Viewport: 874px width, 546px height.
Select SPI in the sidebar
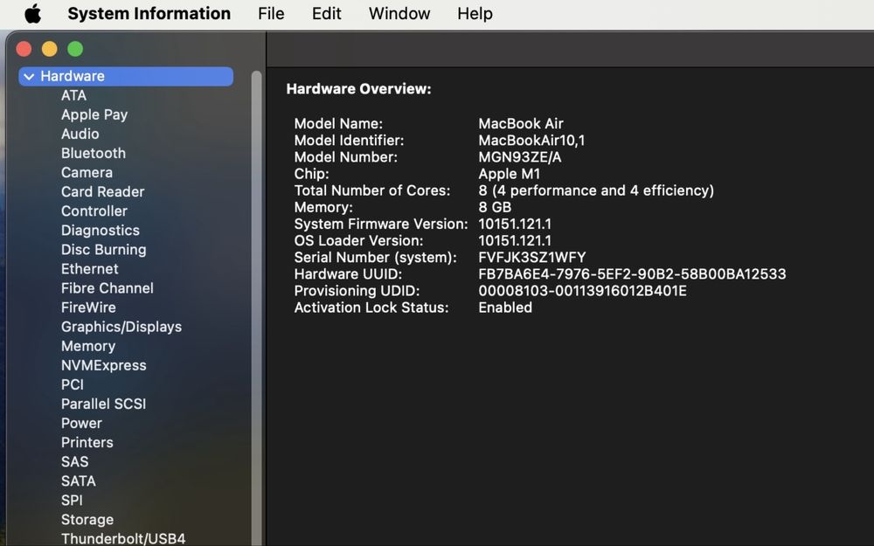pyautogui.click(x=72, y=501)
